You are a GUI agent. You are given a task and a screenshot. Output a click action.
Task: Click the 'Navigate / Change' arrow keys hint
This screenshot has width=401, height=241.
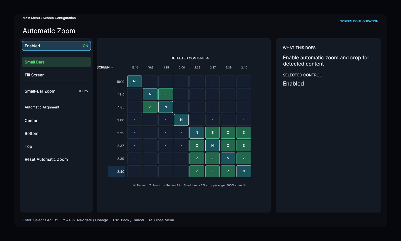coord(85,220)
